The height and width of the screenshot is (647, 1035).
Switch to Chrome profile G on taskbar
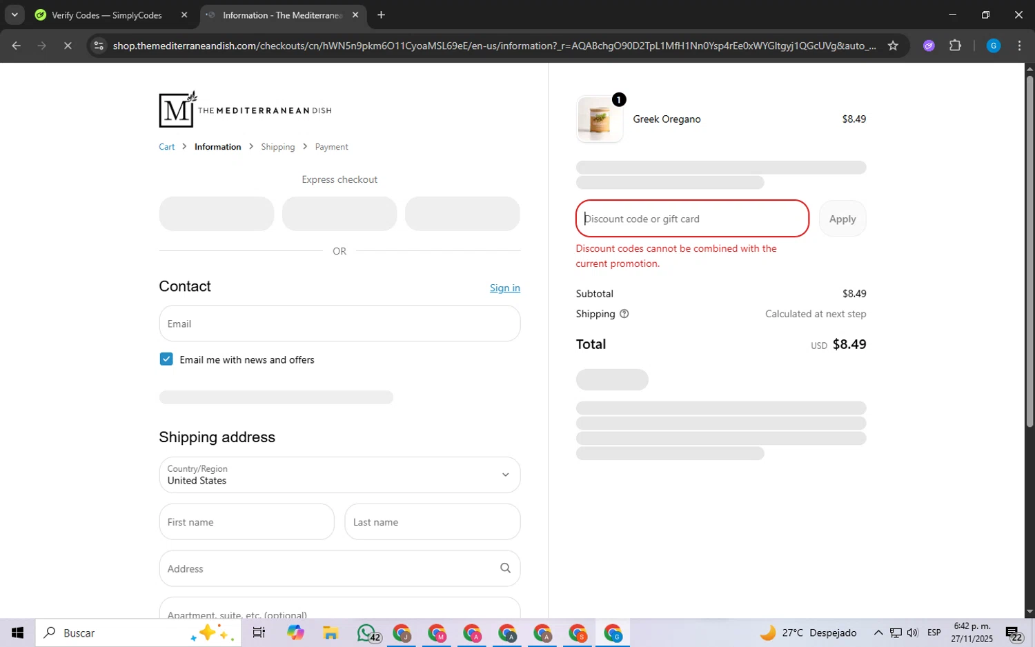click(613, 633)
